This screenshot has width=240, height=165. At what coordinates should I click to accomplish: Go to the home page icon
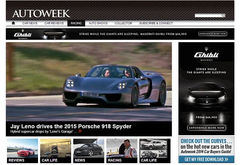pyautogui.click(x=13, y=23)
